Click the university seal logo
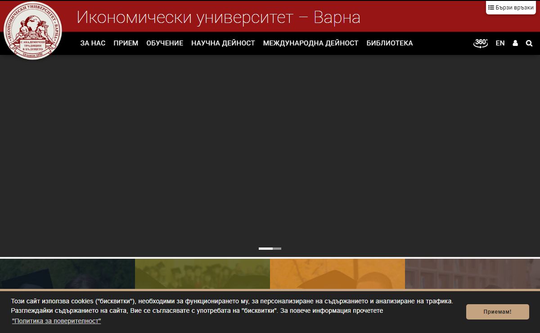The height and width of the screenshot is (333, 540). (32, 31)
